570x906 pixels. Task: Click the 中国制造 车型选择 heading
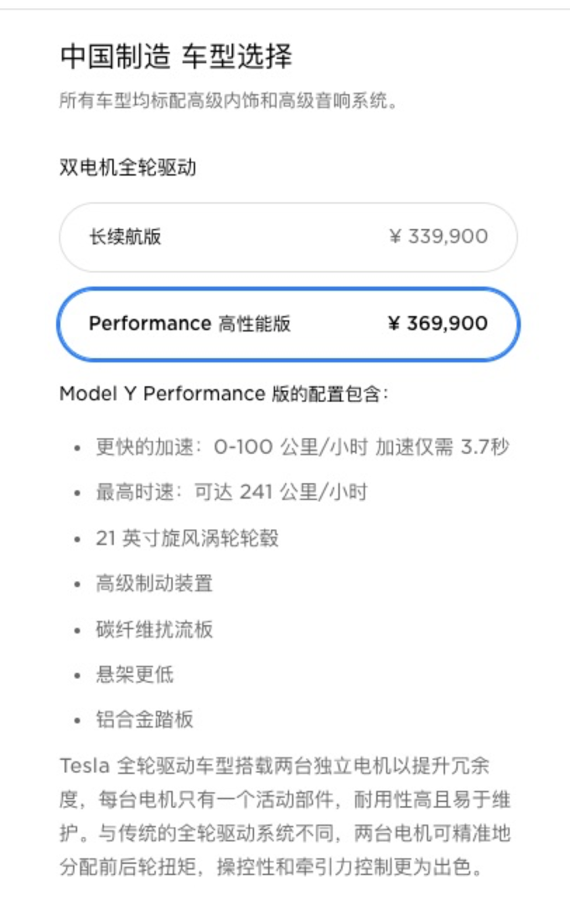point(176,58)
